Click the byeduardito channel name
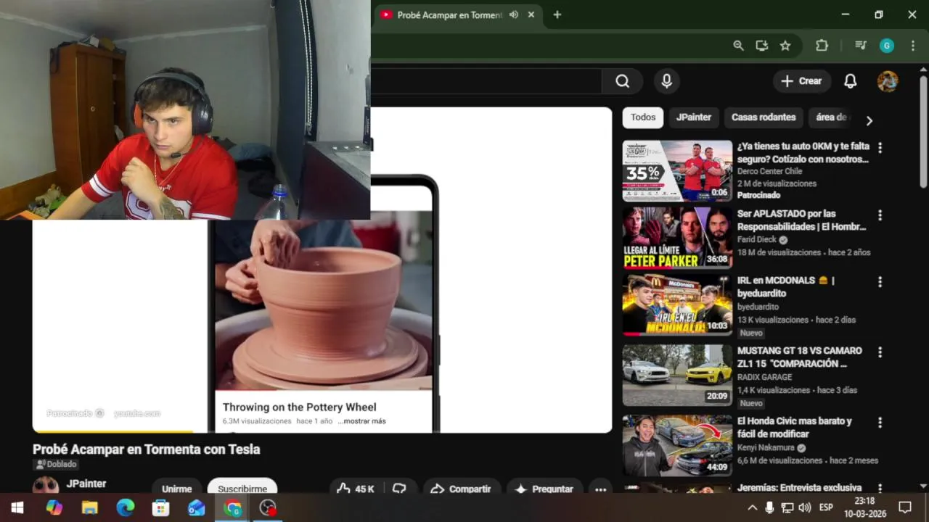 click(758, 307)
